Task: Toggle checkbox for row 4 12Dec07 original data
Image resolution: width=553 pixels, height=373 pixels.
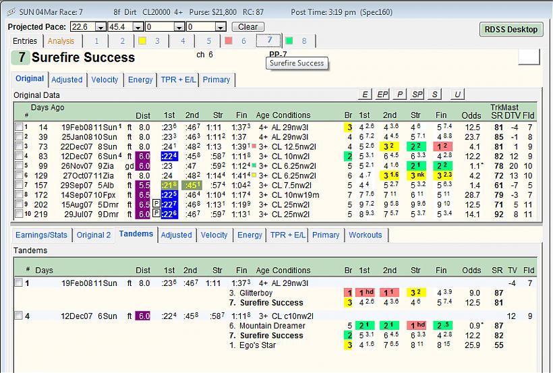Action: coord(19,156)
